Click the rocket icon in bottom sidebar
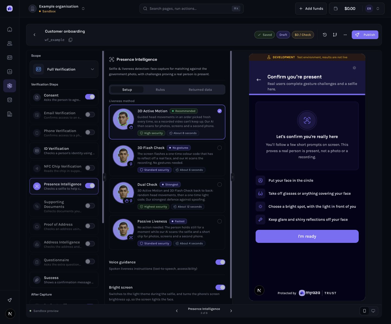The width and height of the screenshot is (391, 324). tap(10, 300)
